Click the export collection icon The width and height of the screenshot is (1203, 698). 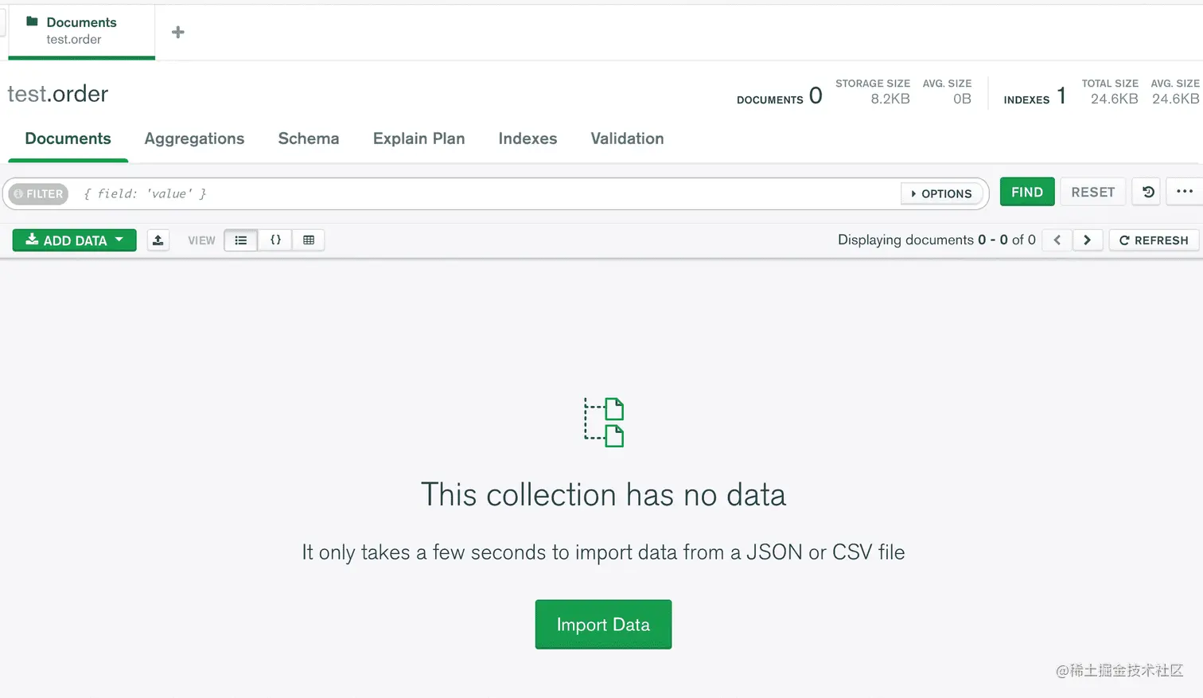click(158, 240)
